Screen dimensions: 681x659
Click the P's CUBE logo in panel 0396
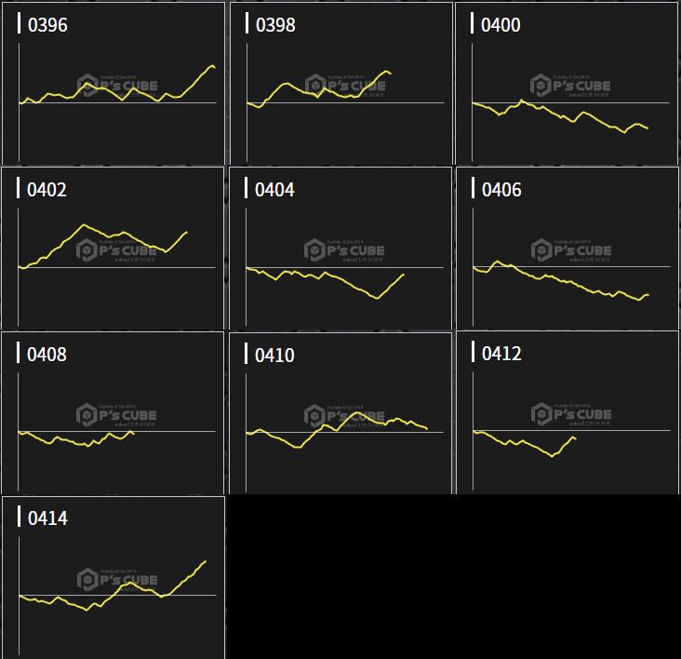point(116,86)
